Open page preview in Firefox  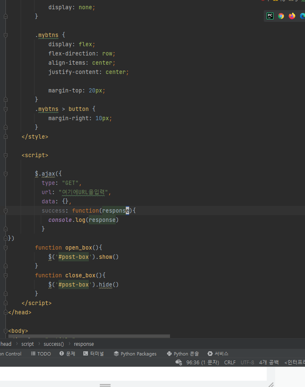click(x=292, y=16)
